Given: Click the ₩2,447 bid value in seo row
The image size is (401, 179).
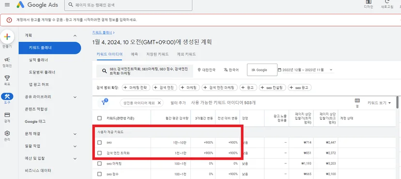Looking at the screenshot, I should tap(331, 143).
